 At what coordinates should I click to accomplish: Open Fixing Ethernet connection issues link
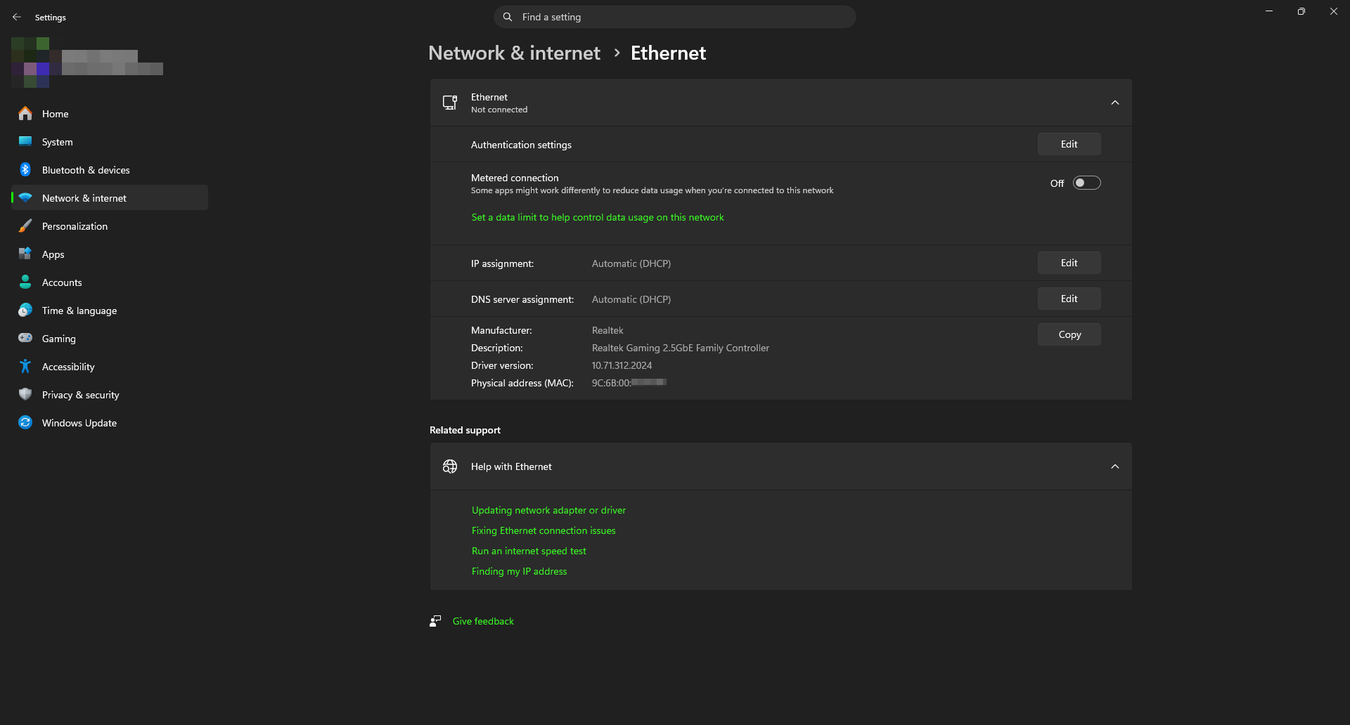pyautogui.click(x=544, y=530)
